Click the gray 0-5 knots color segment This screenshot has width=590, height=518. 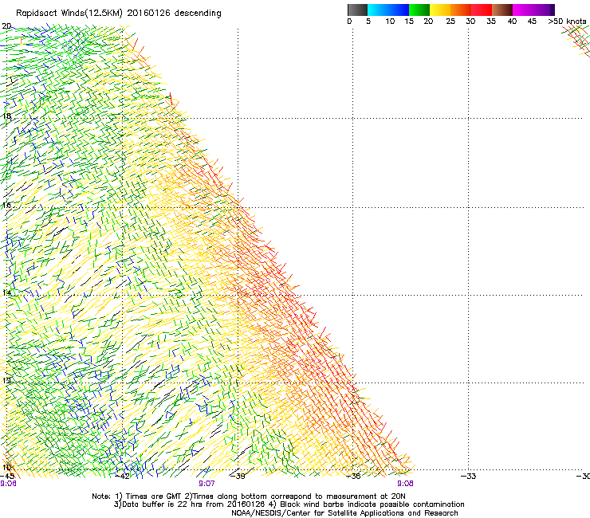coord(357,10)
